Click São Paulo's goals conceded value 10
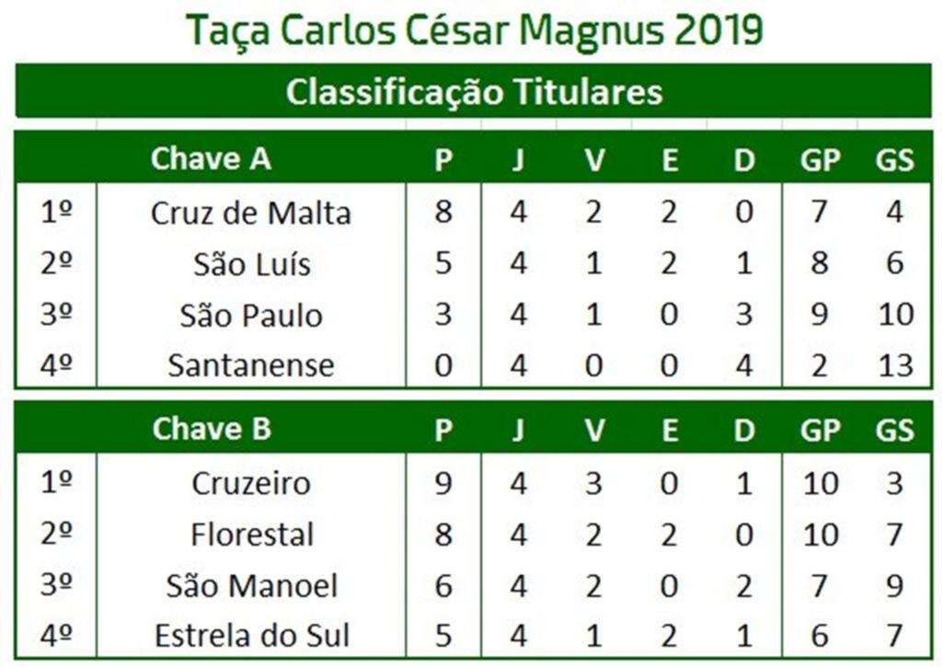Screen dimensions: 942x667 click(x=896, y=315)
